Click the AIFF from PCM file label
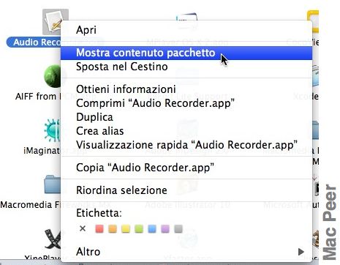The height and width of the screenshot is (265, 340). 38,97
